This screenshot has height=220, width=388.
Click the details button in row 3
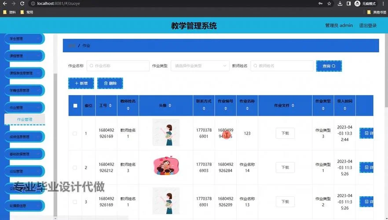pyautogui.click(x=366, y=202)
